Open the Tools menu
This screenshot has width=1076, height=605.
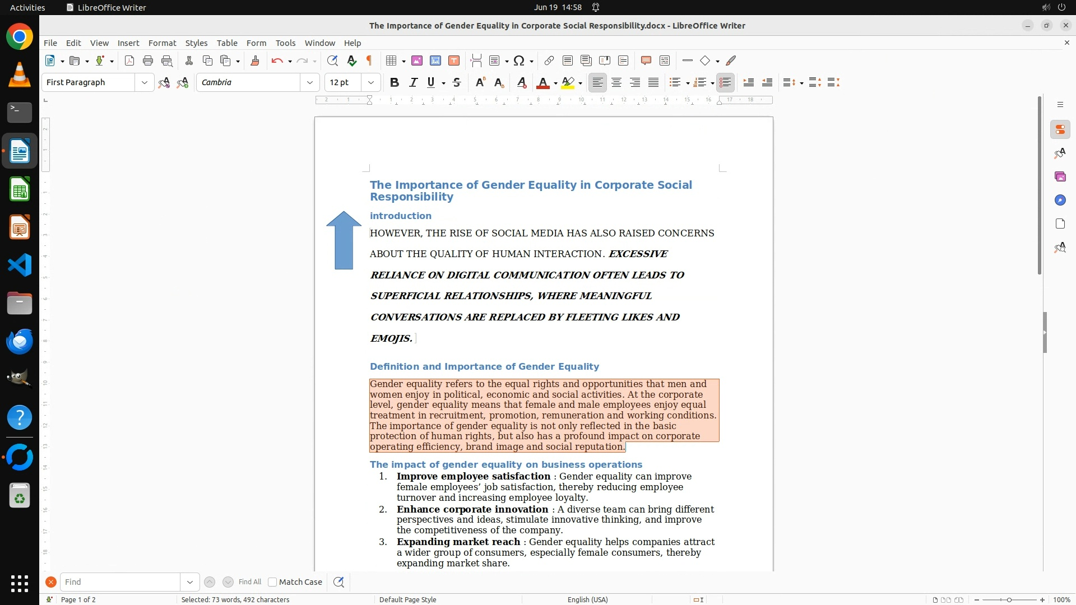pyautogui.click(x=285, y=43)
